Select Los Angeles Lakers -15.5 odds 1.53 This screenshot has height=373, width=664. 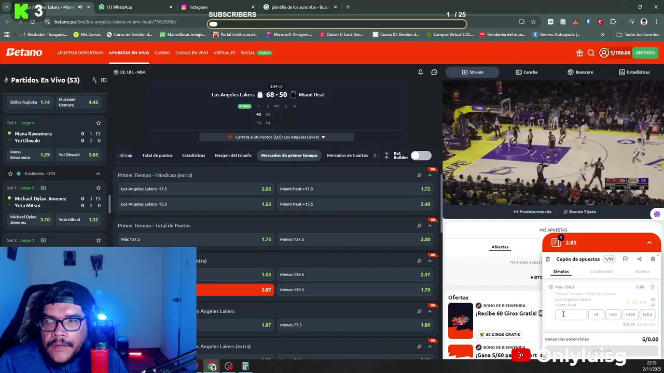coord(196,204)
